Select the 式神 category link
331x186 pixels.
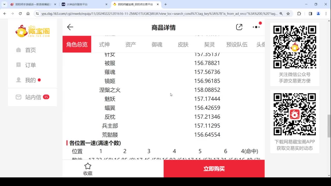(x=104, y=44)
